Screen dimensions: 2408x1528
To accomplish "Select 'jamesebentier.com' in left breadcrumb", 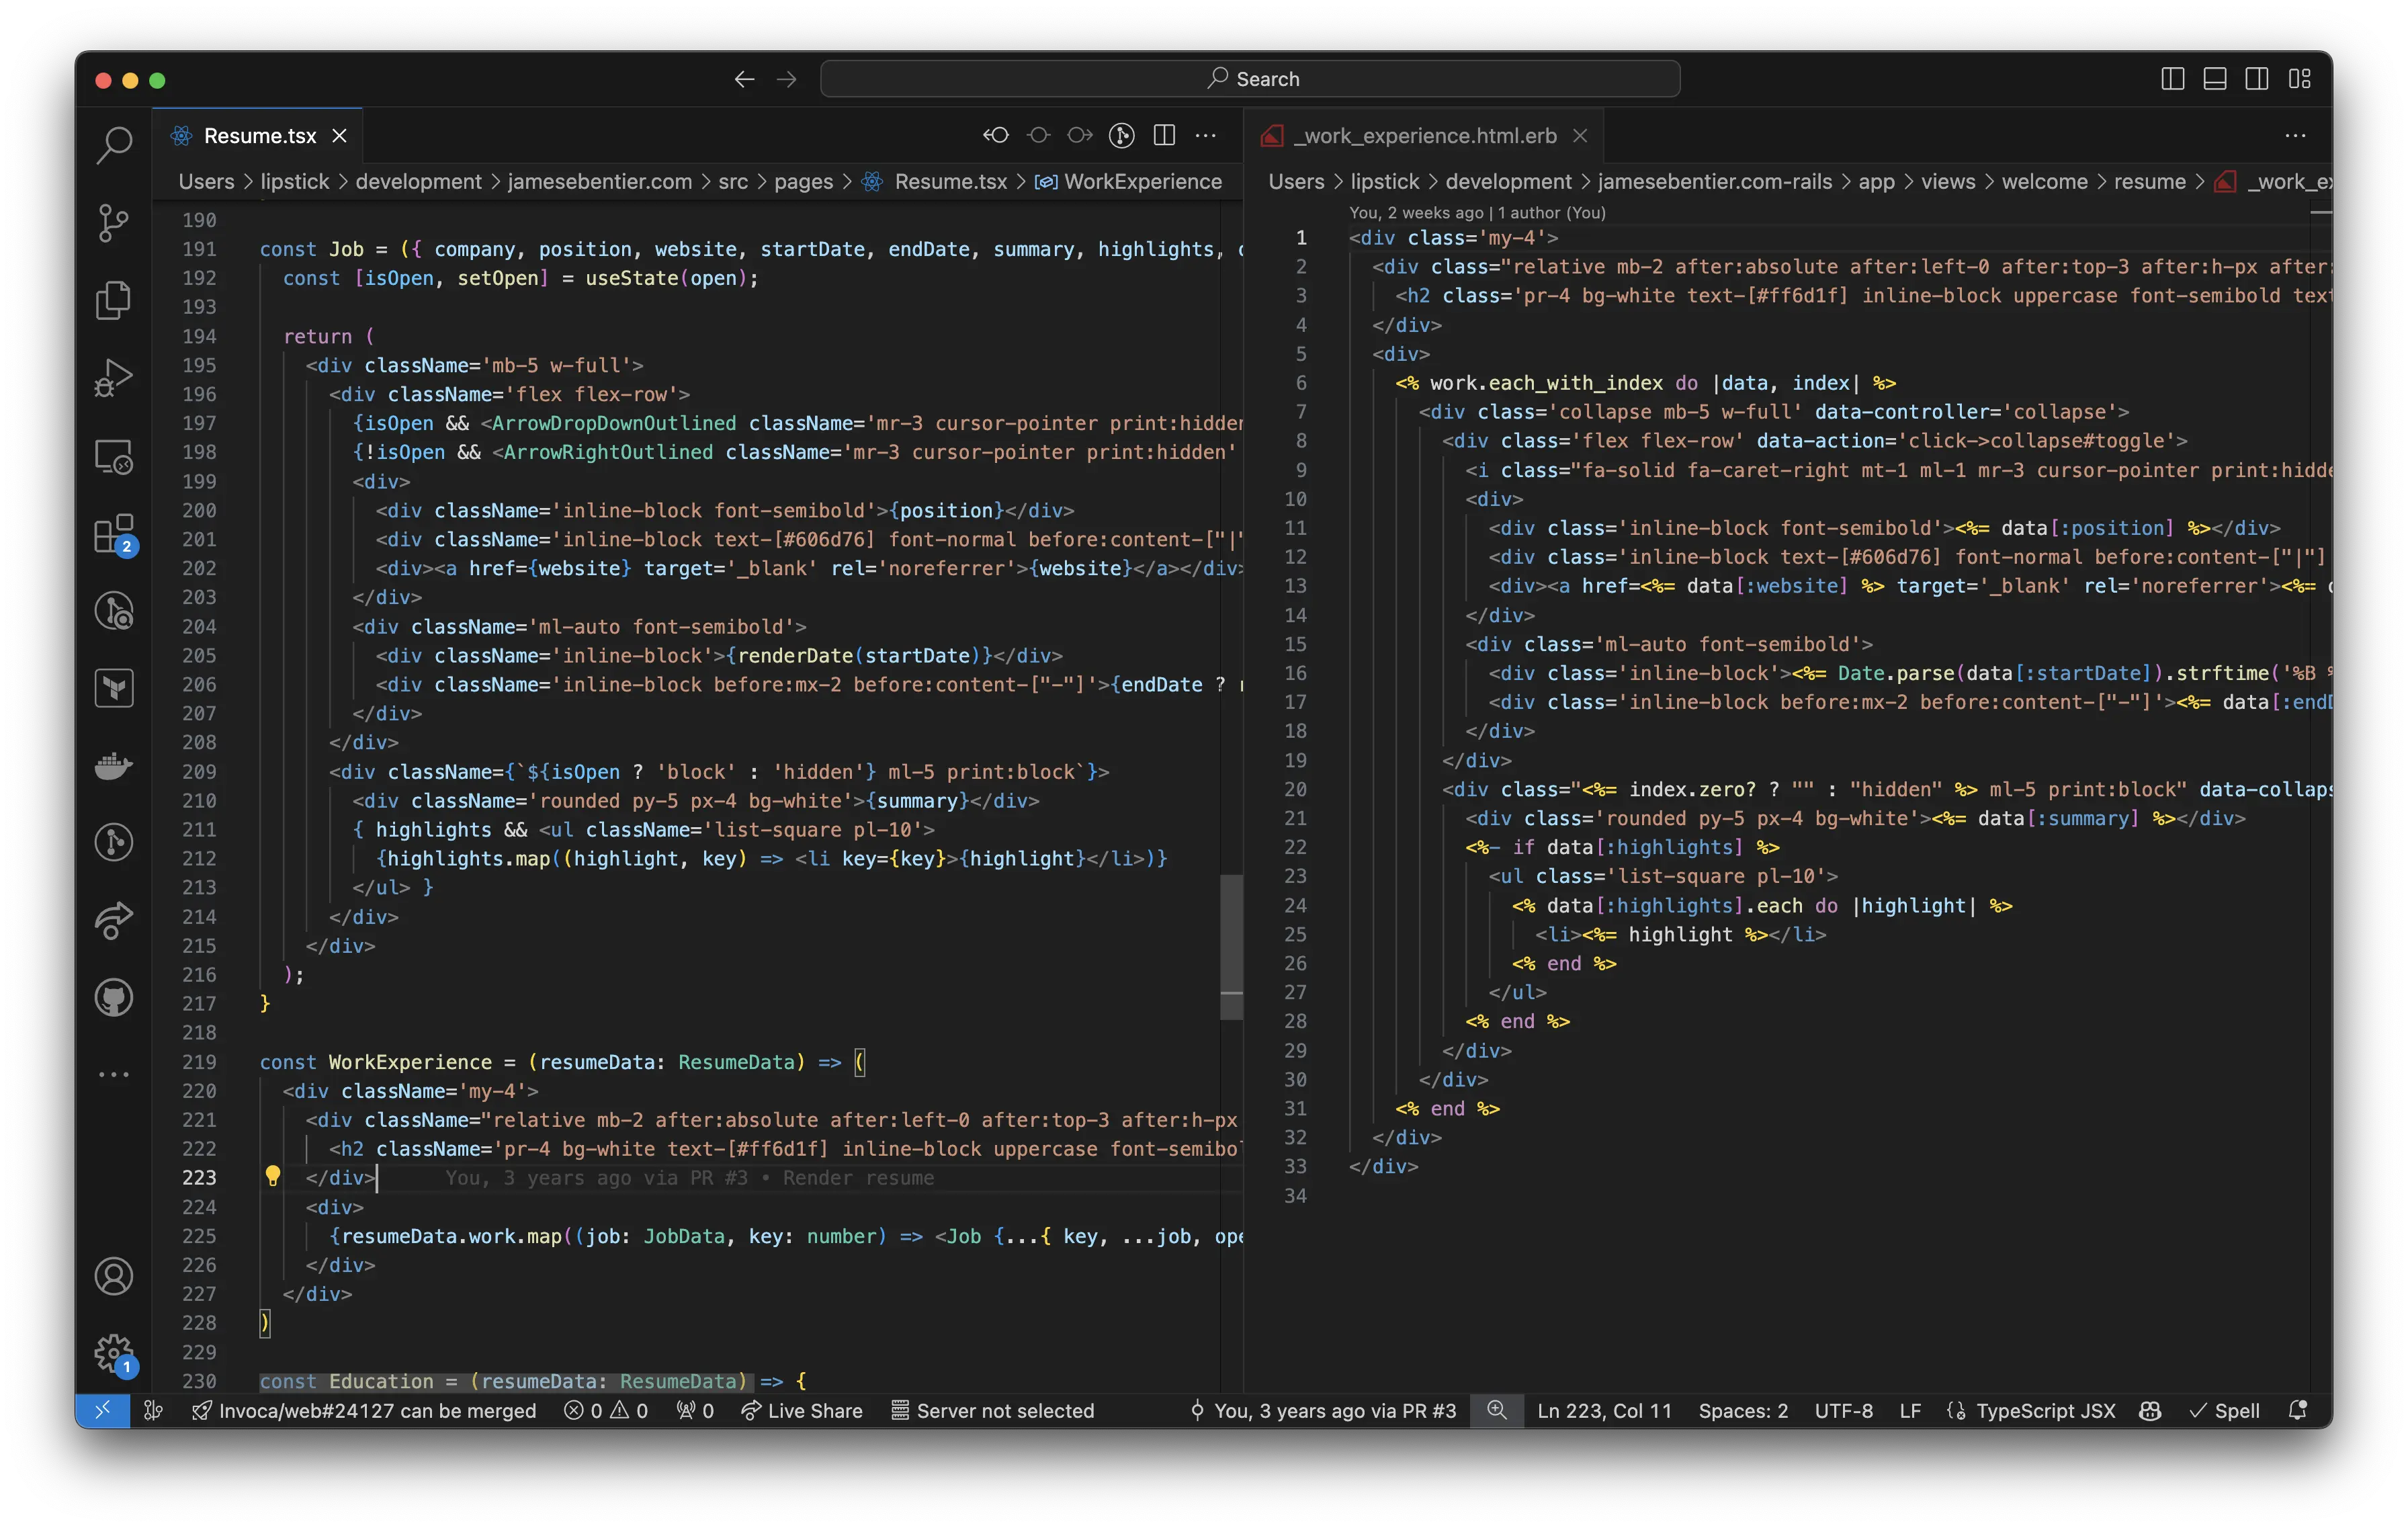I will (599, 181).
